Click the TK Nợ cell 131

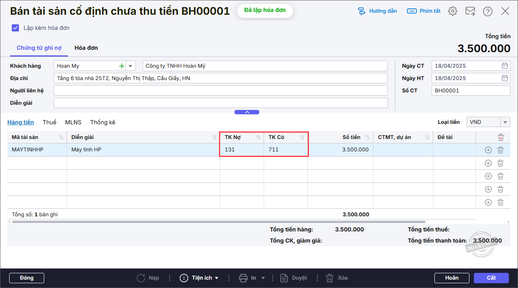(242, 150)
